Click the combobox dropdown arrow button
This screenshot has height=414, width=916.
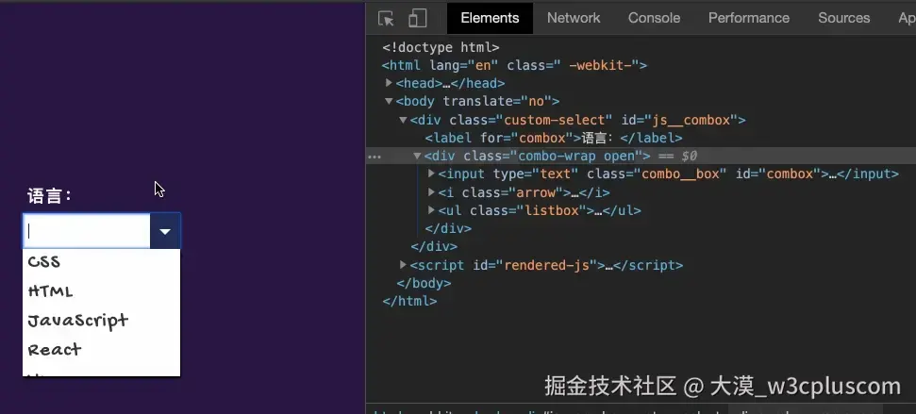165,231
